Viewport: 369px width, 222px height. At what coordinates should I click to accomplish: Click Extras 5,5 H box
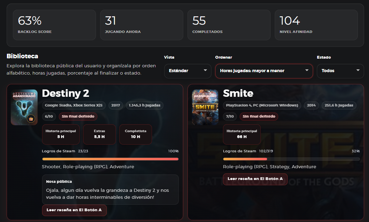tap(99, 134)
